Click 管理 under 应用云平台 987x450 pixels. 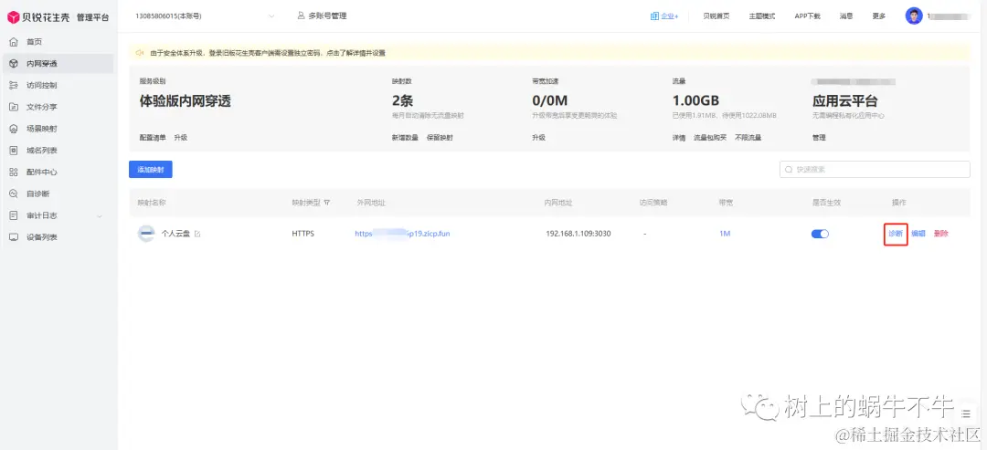coord(819,137)
